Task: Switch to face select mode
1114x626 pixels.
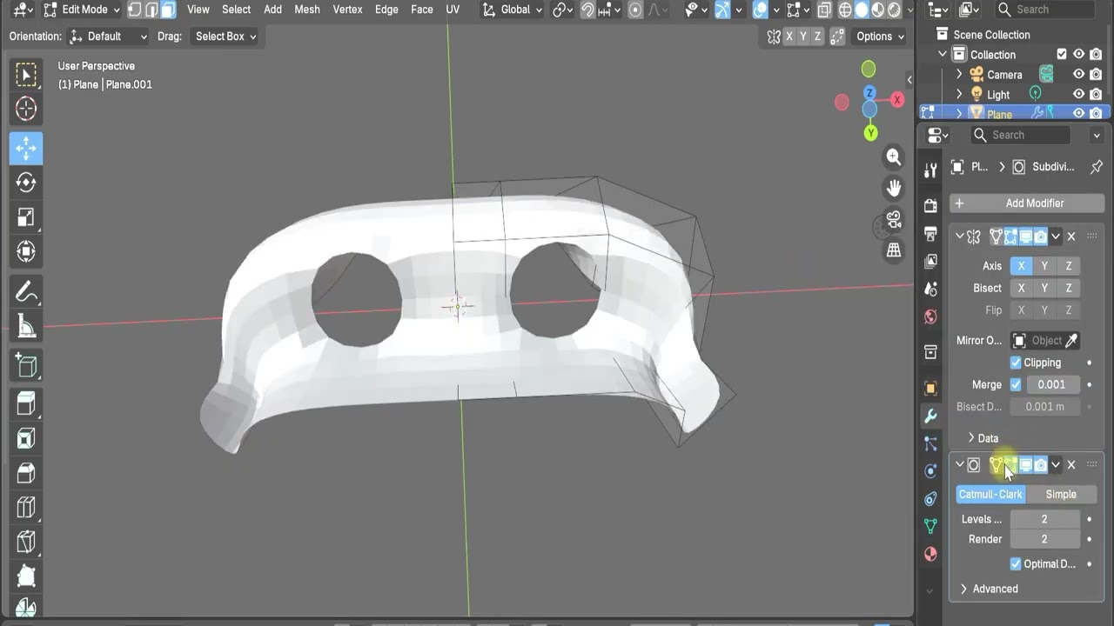Action: [168, 10]
